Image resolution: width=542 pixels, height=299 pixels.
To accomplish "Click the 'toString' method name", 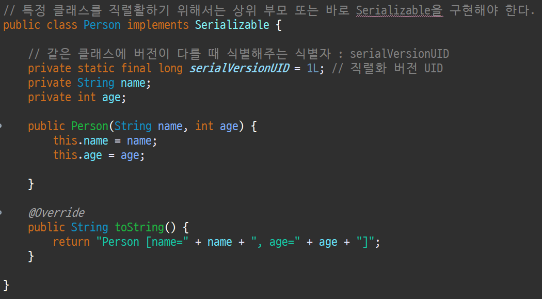I will [x=140, y=227].
